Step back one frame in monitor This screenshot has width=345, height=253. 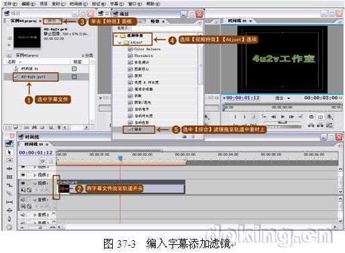pos(273,116)
